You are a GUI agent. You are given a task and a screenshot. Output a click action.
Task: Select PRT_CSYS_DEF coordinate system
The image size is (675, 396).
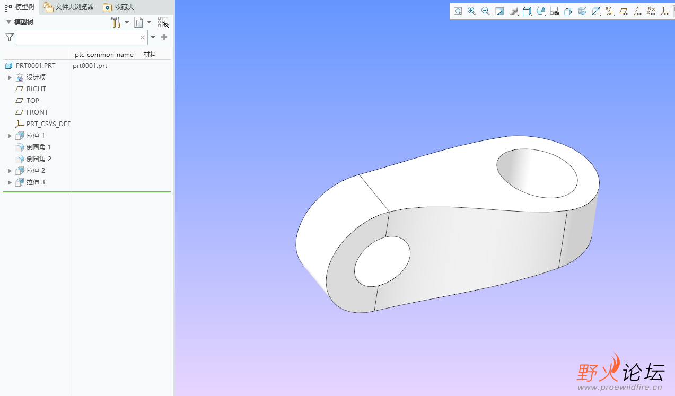[48, 124]
